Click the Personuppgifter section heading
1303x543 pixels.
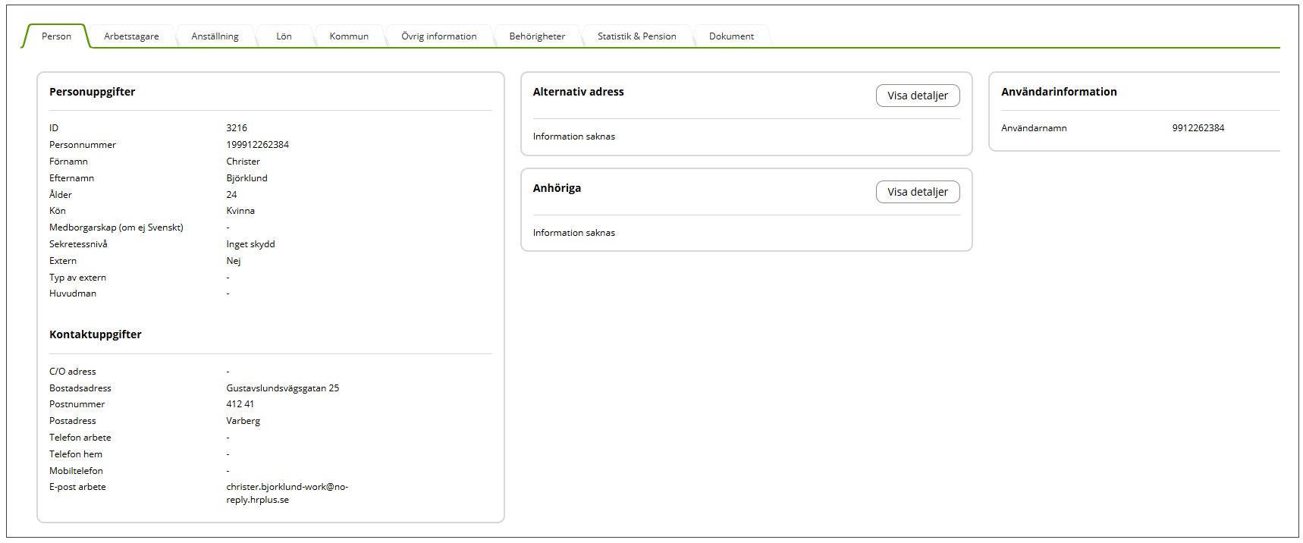92,92
